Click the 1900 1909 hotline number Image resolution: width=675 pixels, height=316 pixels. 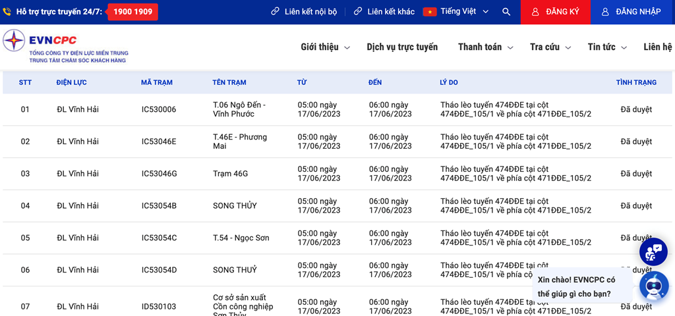point(132,12)
